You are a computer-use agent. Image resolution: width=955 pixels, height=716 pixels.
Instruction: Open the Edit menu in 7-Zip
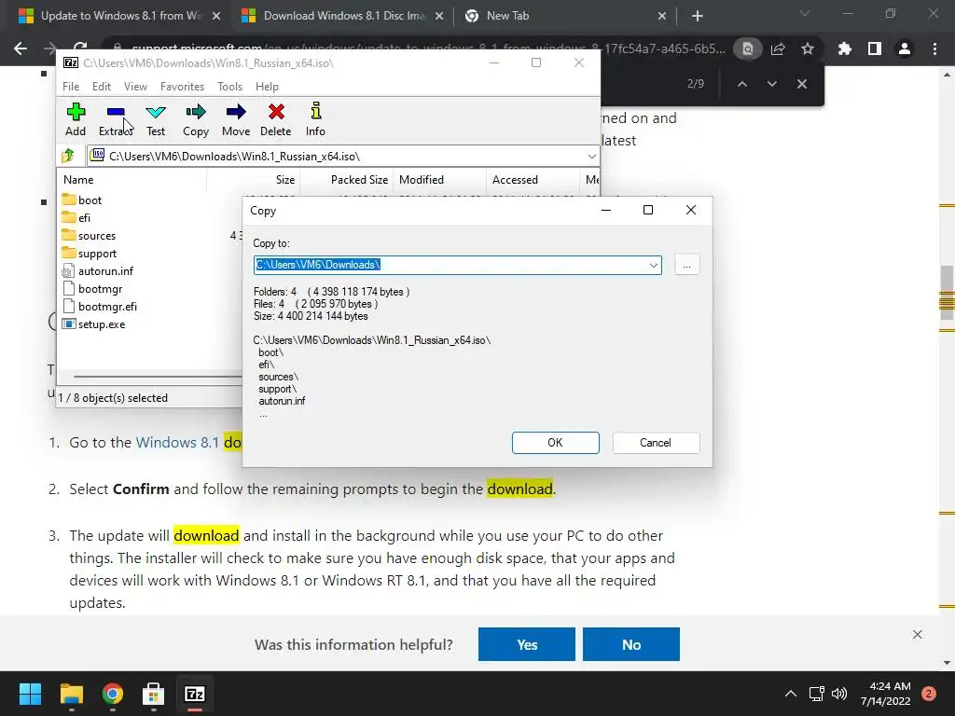[x=101, y=87]
